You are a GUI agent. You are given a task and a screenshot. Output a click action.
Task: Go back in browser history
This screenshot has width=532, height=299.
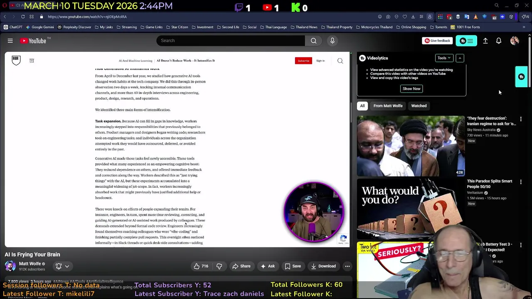pyautogui.click(x=5, y=17)
